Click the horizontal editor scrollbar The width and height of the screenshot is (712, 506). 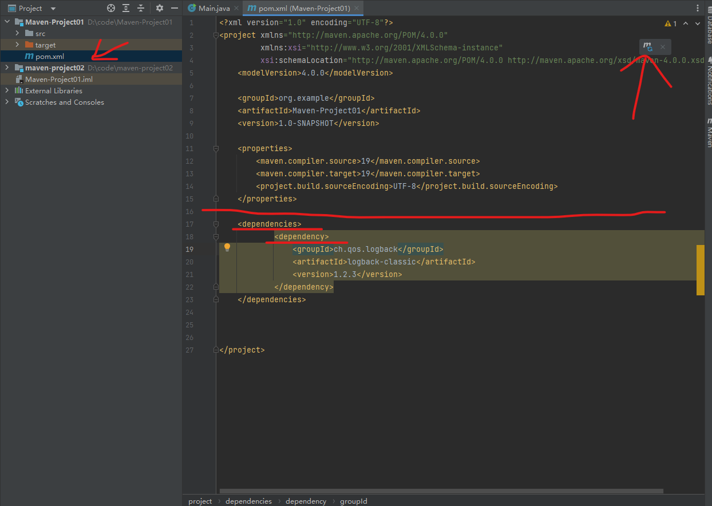coord(441,491)
